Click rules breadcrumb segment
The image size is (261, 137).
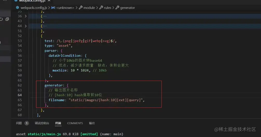point(107,8)
